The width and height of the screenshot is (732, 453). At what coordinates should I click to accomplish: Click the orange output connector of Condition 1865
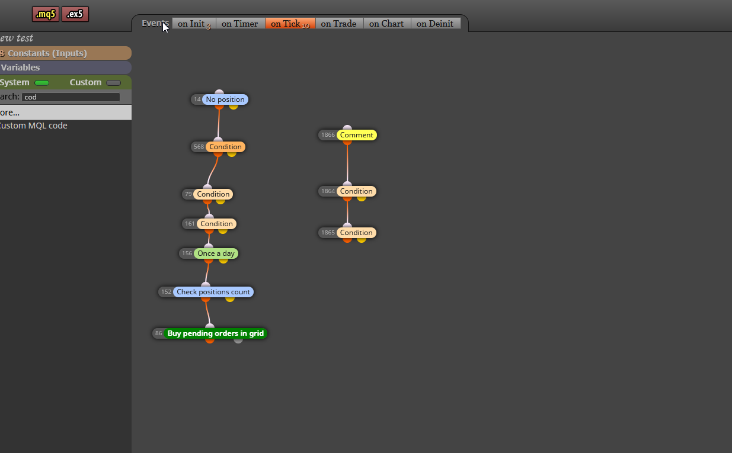[x=347, y=240]
